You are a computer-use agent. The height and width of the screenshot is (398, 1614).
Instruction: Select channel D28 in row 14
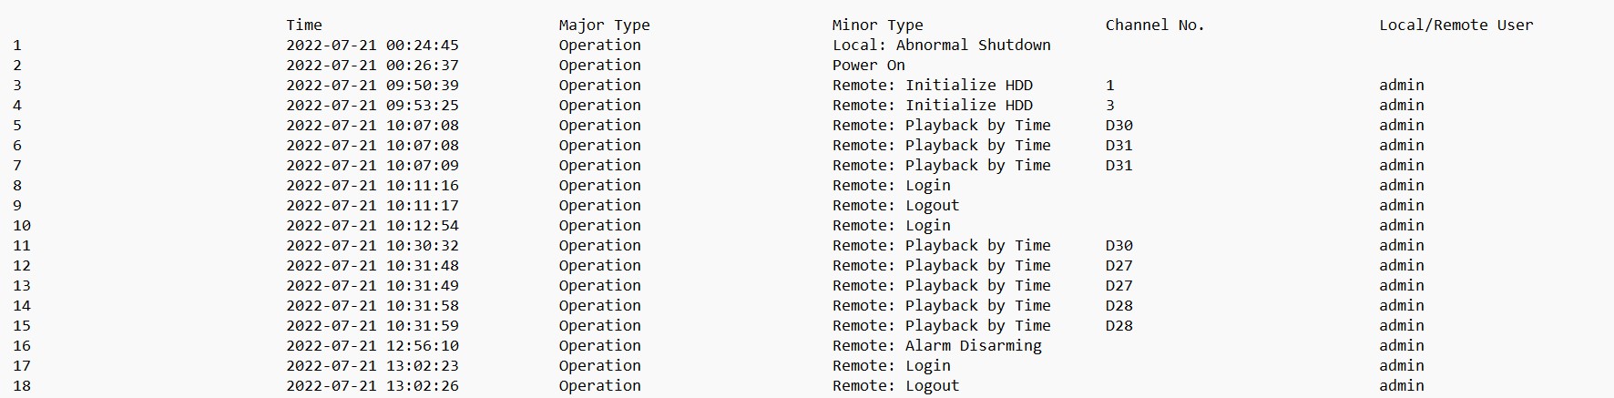(1119, 306)
